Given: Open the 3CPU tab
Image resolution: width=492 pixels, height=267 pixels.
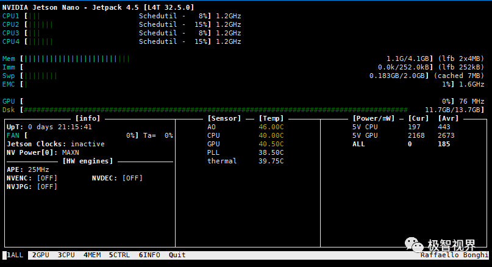Looking at the screenshot, I should [x=66, y=255].
